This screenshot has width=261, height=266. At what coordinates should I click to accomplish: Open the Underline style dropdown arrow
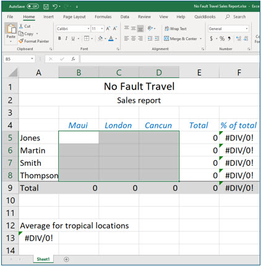pyautogui.click(x=79, y=38)
